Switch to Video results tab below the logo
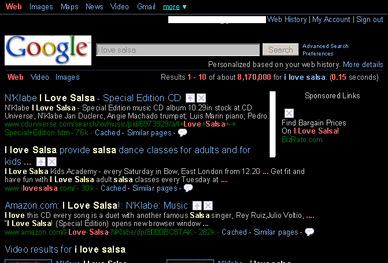Screen dimensions: 388x263 click(x=39, y=77)
